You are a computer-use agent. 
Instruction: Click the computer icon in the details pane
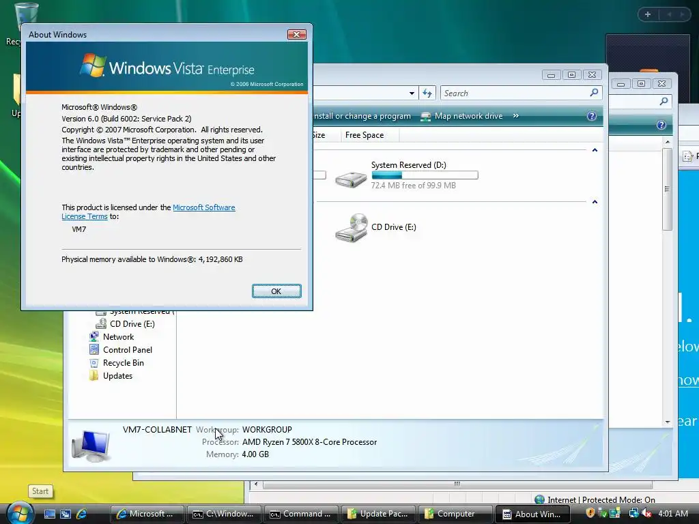pyautogui.click(x=91, y=446)
